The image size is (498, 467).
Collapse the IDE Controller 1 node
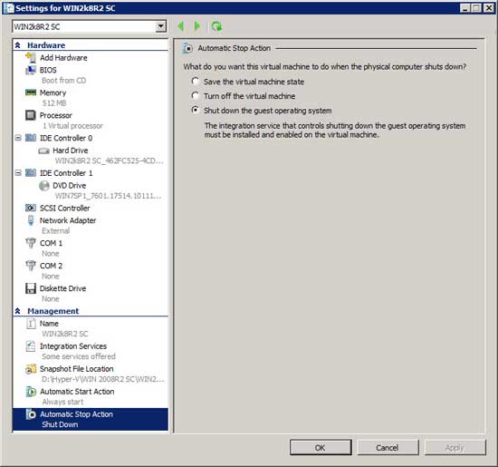click(x=18, y=172)
